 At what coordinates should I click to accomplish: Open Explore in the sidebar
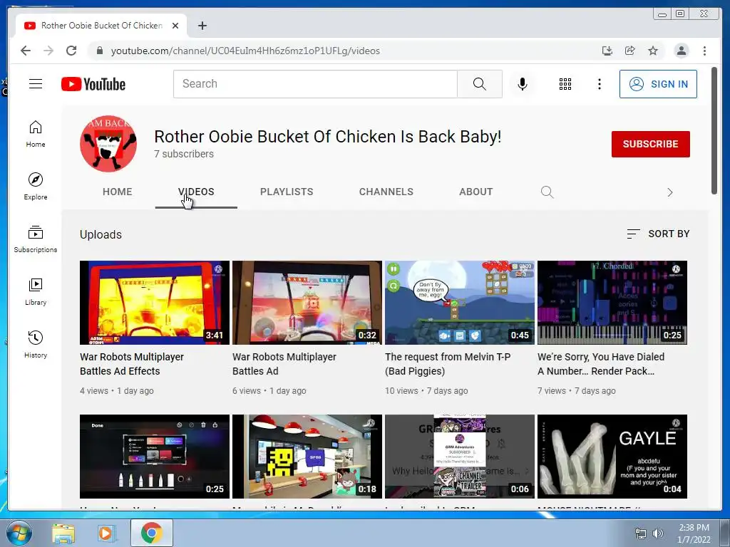click(x=36, y=186)
